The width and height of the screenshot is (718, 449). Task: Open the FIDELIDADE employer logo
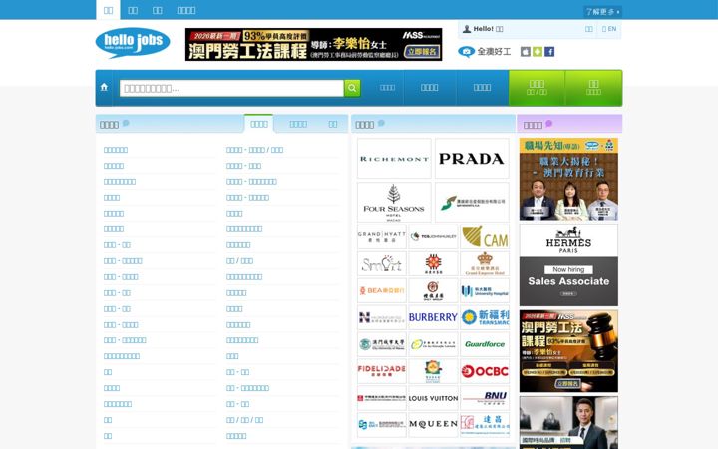[381, 371]
